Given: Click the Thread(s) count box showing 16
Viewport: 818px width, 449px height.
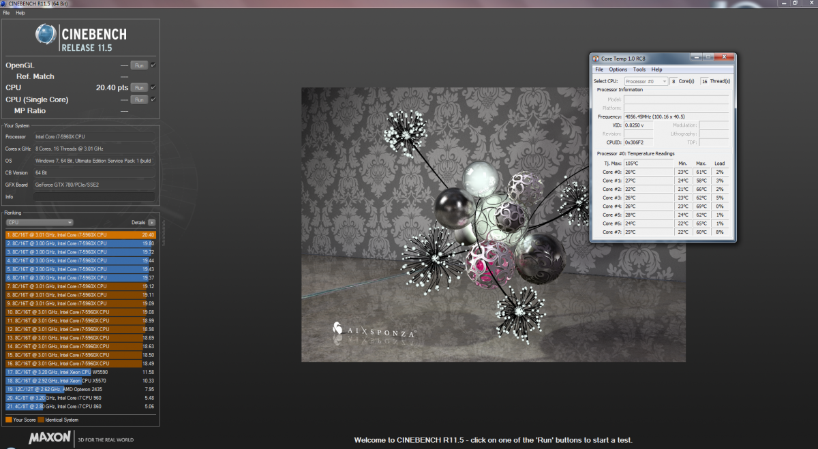Looking at the screenshot, I should 704,81.
